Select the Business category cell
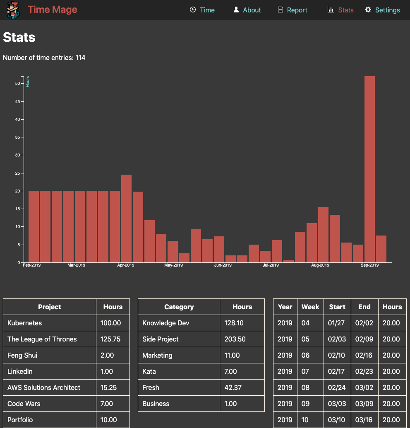This screenshot has width=410, height=428. point(179,404)
